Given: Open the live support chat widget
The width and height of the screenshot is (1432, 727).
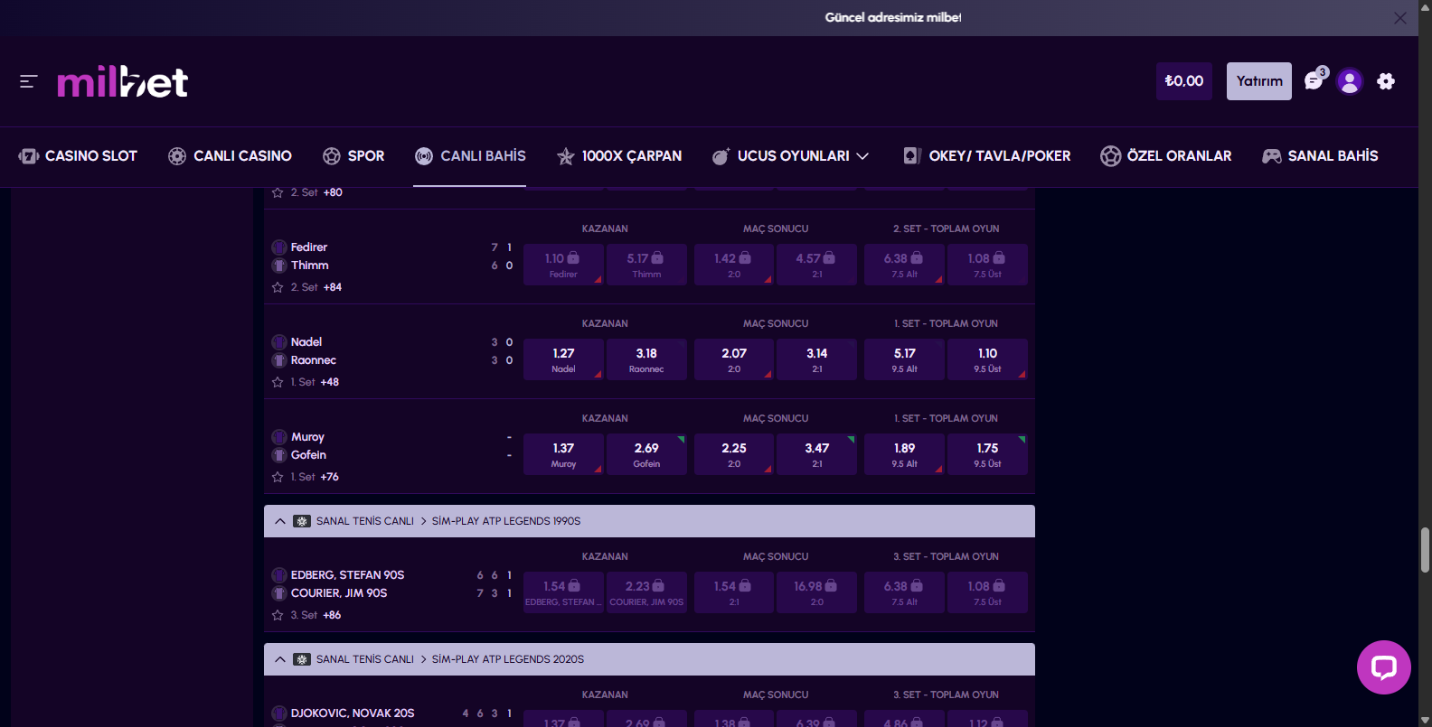Looking at the screenshot, I should pyautogui.click(x=1384, y=667).
